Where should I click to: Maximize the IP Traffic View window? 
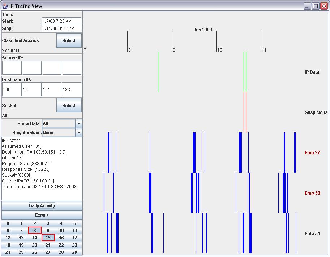[x=316, y=6]
